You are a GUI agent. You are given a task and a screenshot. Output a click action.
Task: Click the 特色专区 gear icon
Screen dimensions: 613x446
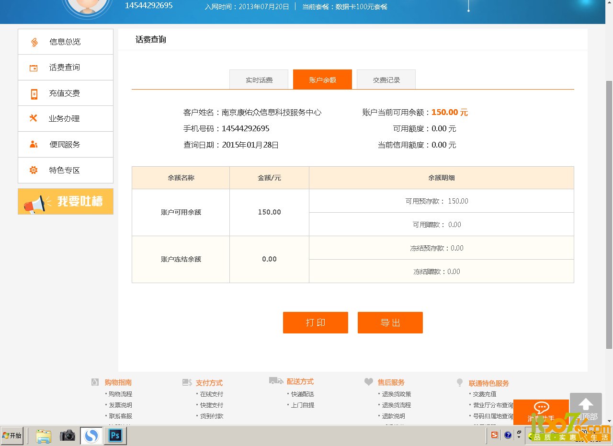pos(34,170)
